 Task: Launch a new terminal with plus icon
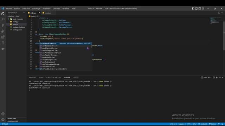tap(209, 77)
